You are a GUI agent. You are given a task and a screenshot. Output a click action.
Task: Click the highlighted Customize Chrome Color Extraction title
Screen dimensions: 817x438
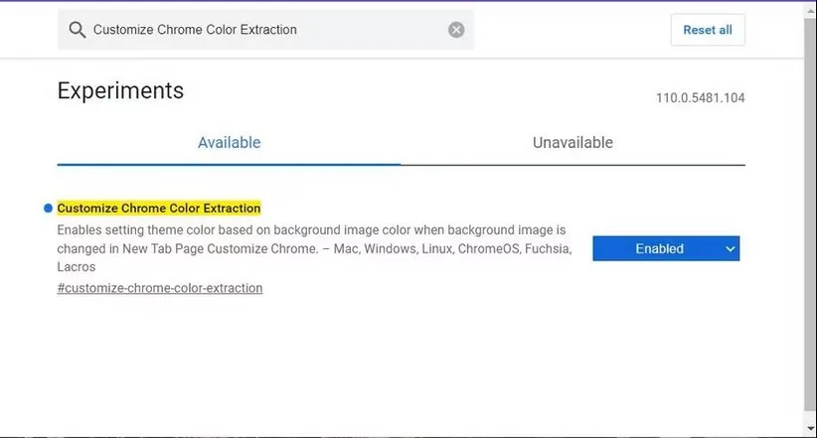click(x=159, y=209)
